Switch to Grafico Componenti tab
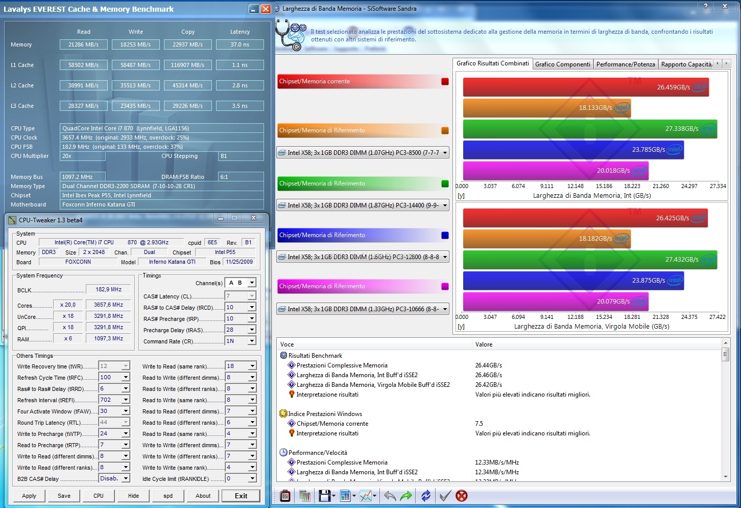Image resolution: width=741 pixels, height=508 pixels. pyautogui.click(x=563, y=64)
